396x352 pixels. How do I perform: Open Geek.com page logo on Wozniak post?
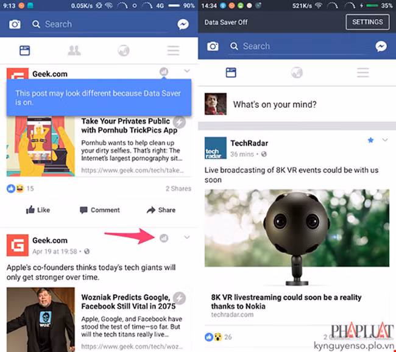tap(18, 245)
